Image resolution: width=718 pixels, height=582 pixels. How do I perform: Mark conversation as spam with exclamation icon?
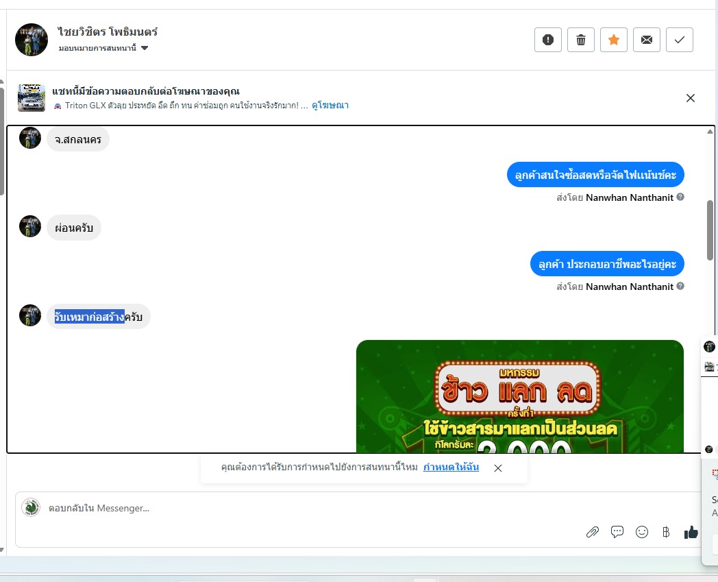pos(547,40)
